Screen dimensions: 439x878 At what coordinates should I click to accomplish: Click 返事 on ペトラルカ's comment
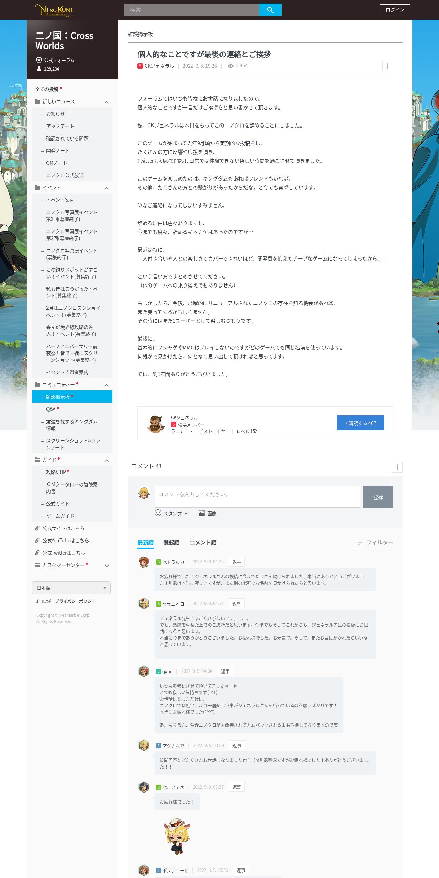[x=237, y=562]
